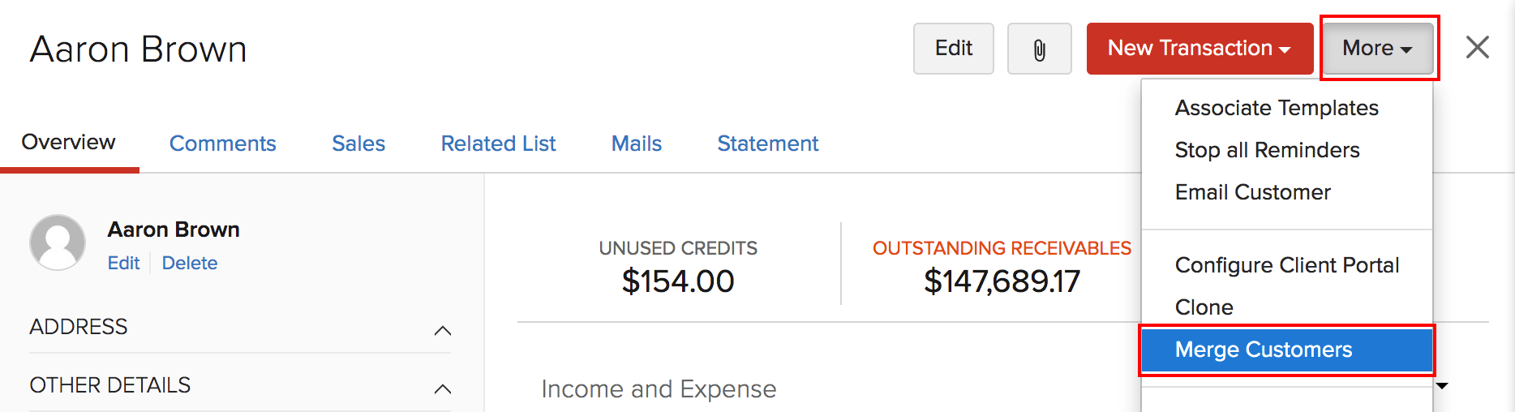Click Email Customer in the menu
The height and width of the screenshot is (412, 1515).
[1252, 192]
